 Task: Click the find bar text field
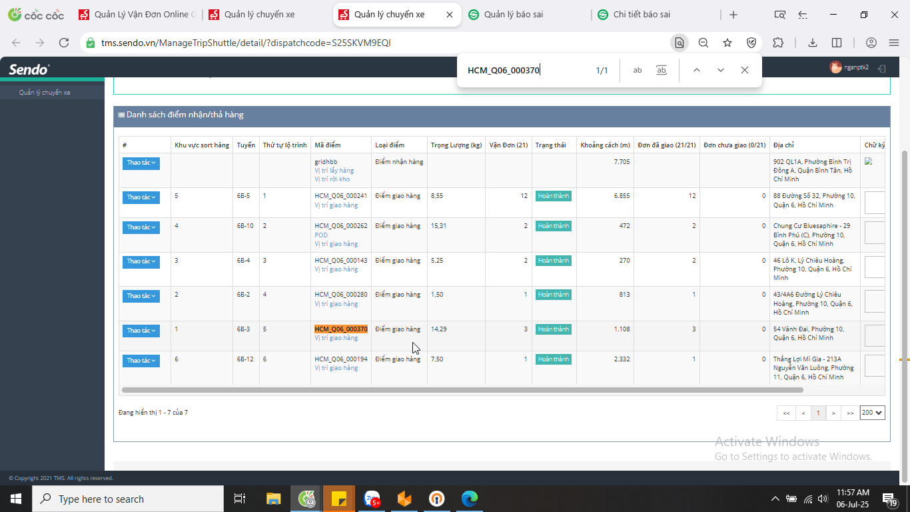[526, 70]
